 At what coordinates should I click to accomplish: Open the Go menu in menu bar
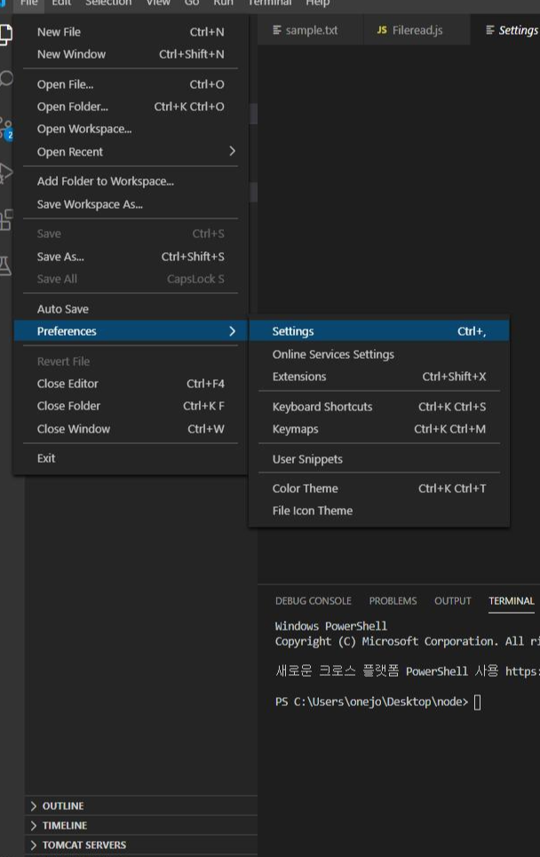click(191, 4)
